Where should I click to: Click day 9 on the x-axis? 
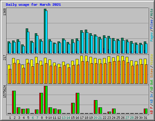46,118
